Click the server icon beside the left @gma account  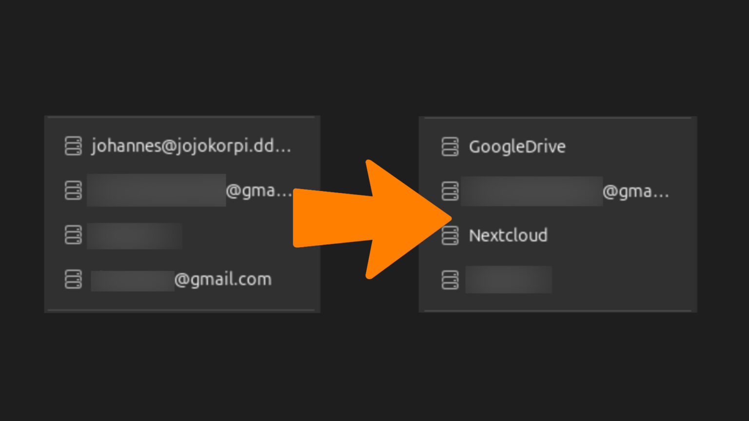[x=73, y=191]
